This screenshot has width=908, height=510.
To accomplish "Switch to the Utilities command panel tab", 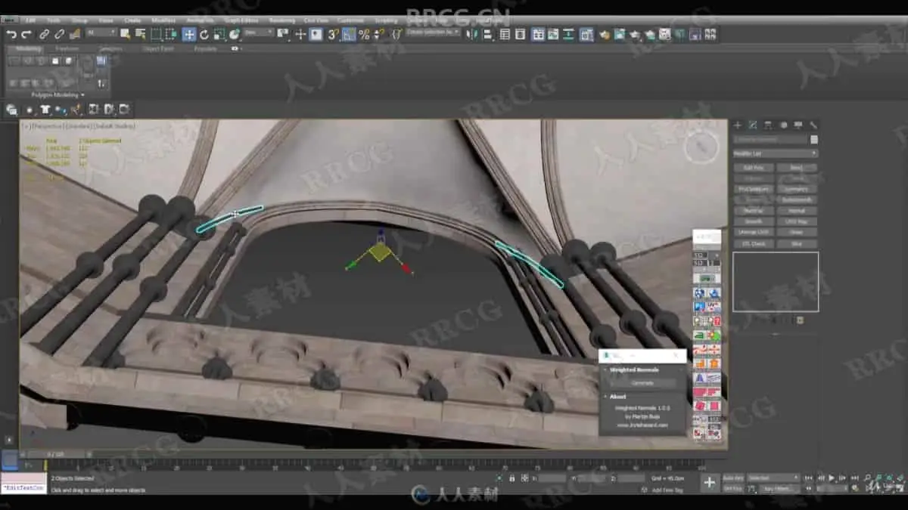I will point(813,125).
